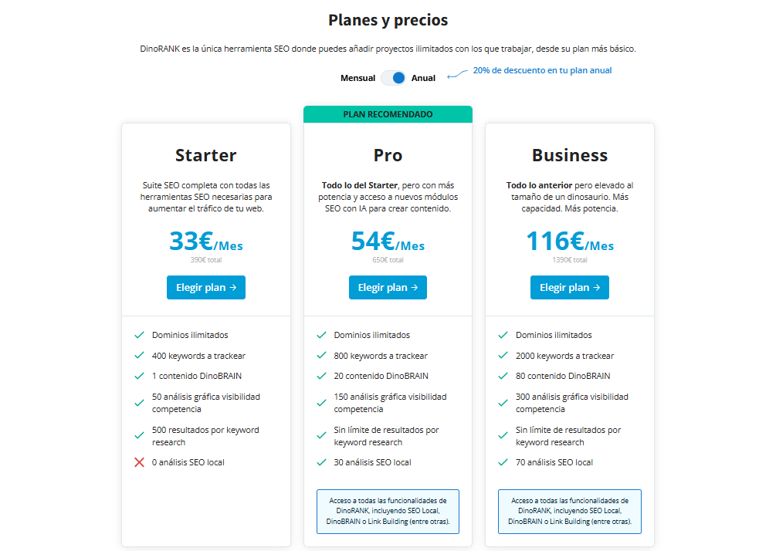759x551 pixels.
Task: Click the PLAN RECOMENDADO banner
Action: pos(388,113)
